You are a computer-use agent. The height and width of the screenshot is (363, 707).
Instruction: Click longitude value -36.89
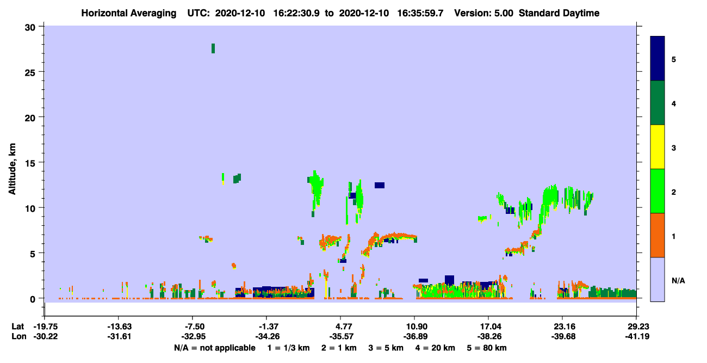(414, 336)
